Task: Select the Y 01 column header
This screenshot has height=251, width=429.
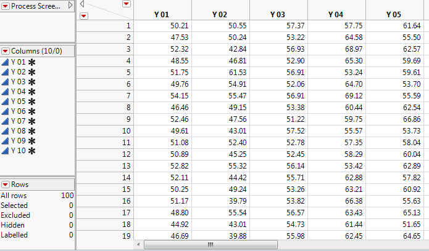Action: click(x=162, y=10)
